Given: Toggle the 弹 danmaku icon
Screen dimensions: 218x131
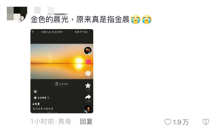Looking at the screenshot, I should [35, 92].
